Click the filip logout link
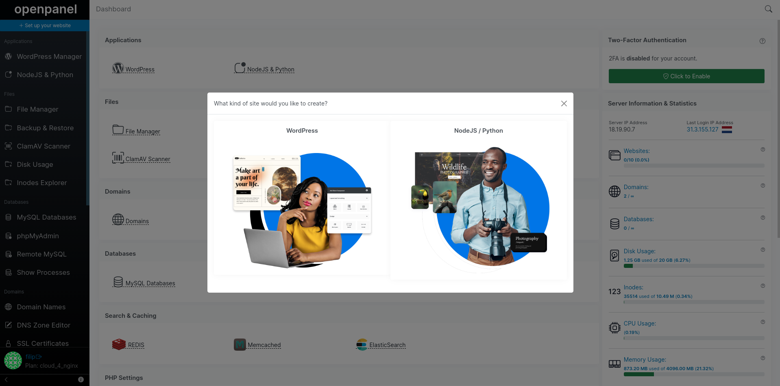Viewport: 780px width, 386px height. point(34,357)
